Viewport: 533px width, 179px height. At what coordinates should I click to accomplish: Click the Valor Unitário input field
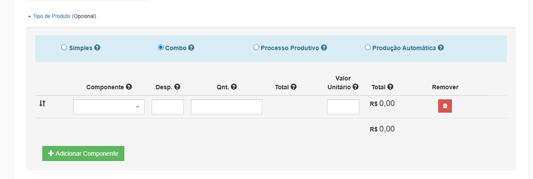(343, 107)
